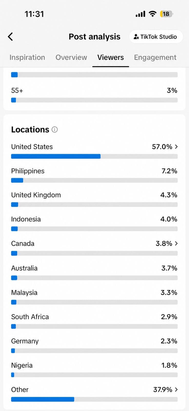
Task: Tap the United Kingdom location label
Action: 36,195
